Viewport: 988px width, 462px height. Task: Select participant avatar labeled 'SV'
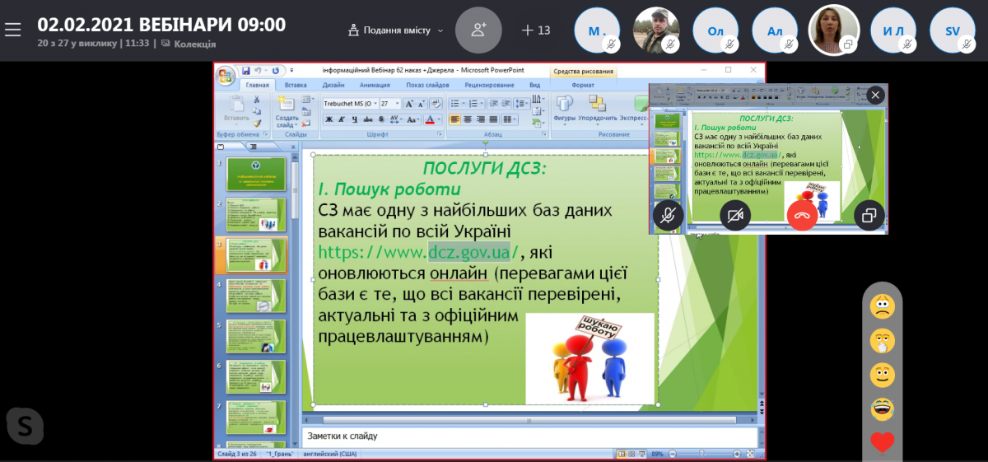(x=953, y=30)
